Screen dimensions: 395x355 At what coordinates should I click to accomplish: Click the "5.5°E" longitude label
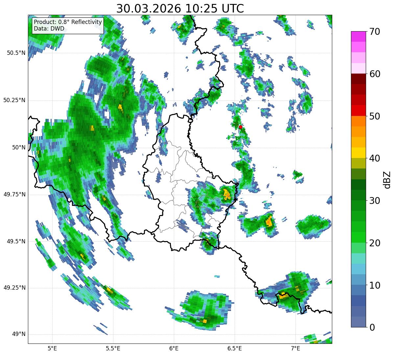coord(113,348)
